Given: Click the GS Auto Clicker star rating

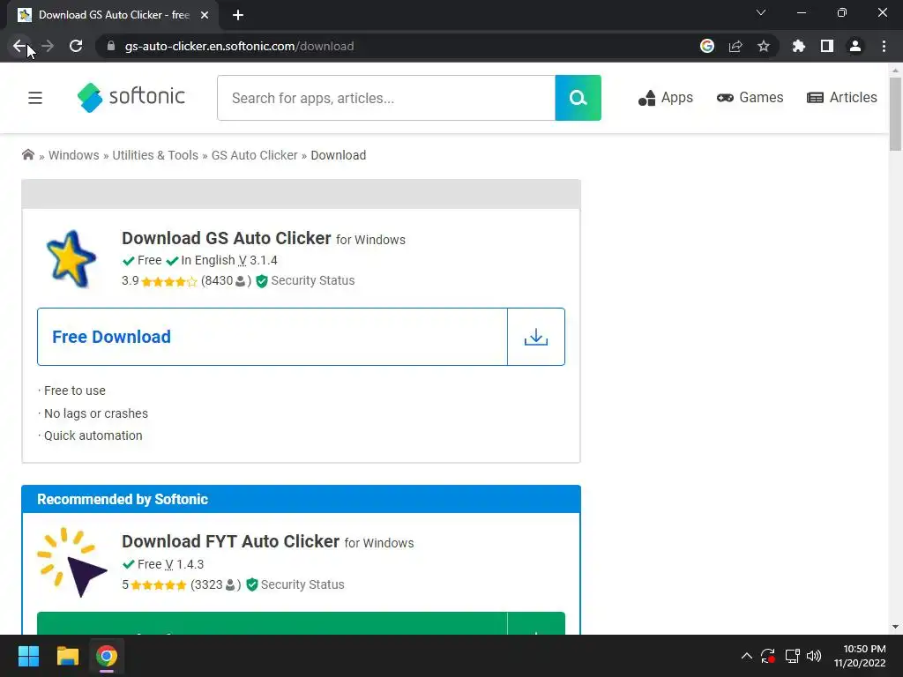Looking at the screenshot, I should [x=169, y=281].
